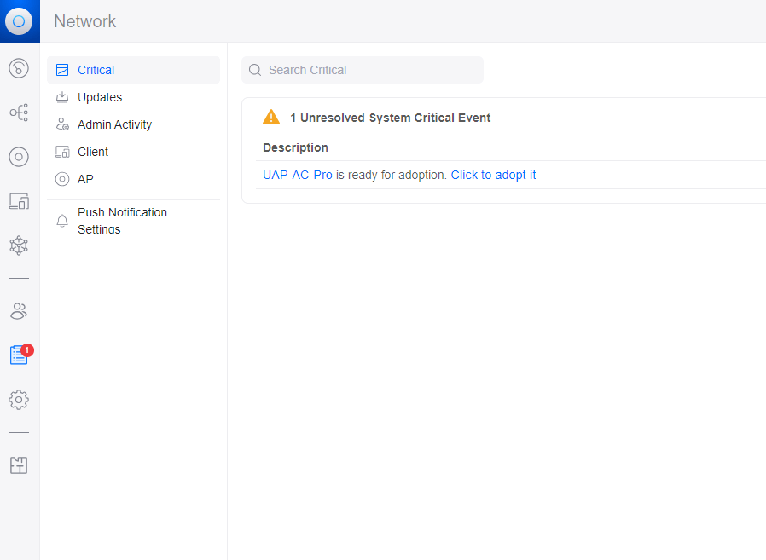Image resolution: width=766 pixels, height=560 pixels.
Task: Open the Admins people icon
Action: point(19,311)
